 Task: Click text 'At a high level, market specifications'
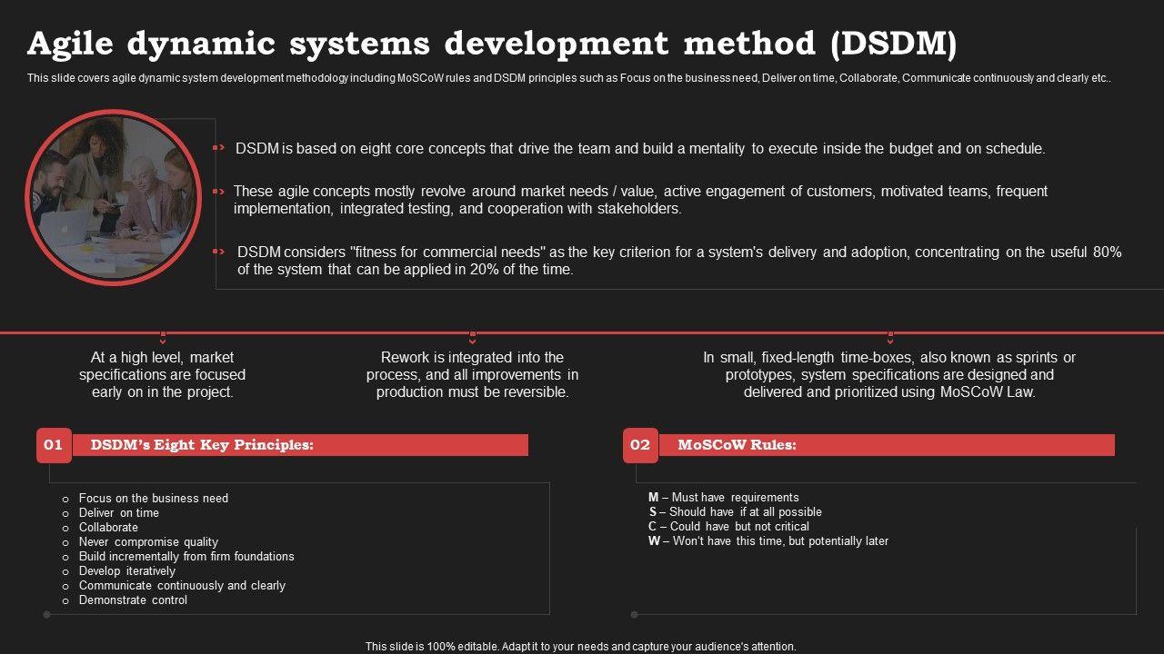[162, 375]
